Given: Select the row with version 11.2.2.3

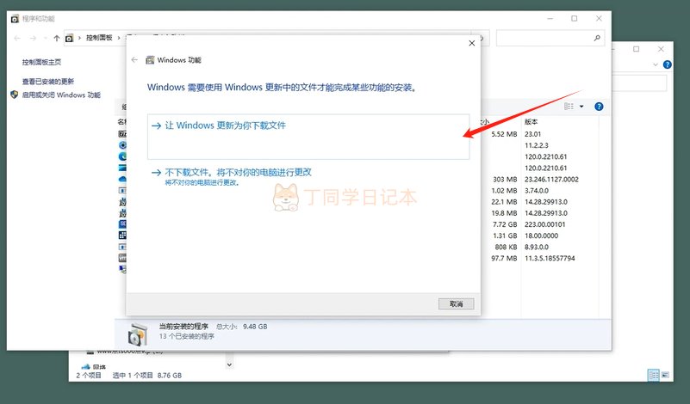Looking at the screenshot, I should tap(537, 145).
